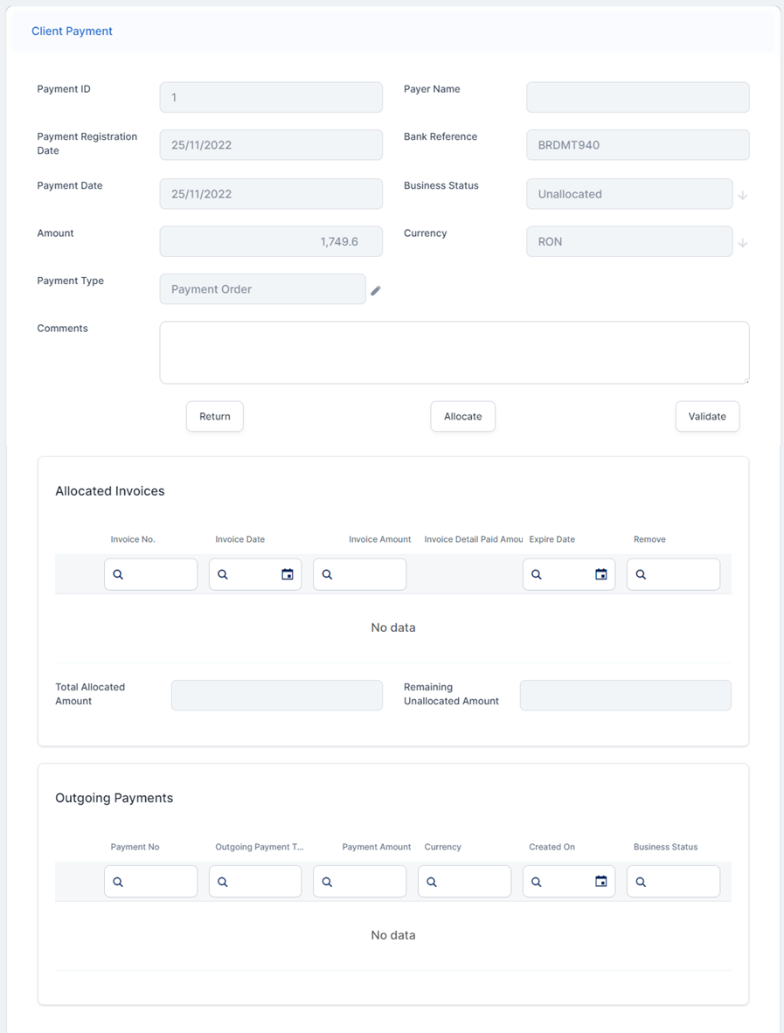Open the Payment Type Payment Order field
Screen dimensions: 784x1033
pyautogui.click(x=262, y=289)
